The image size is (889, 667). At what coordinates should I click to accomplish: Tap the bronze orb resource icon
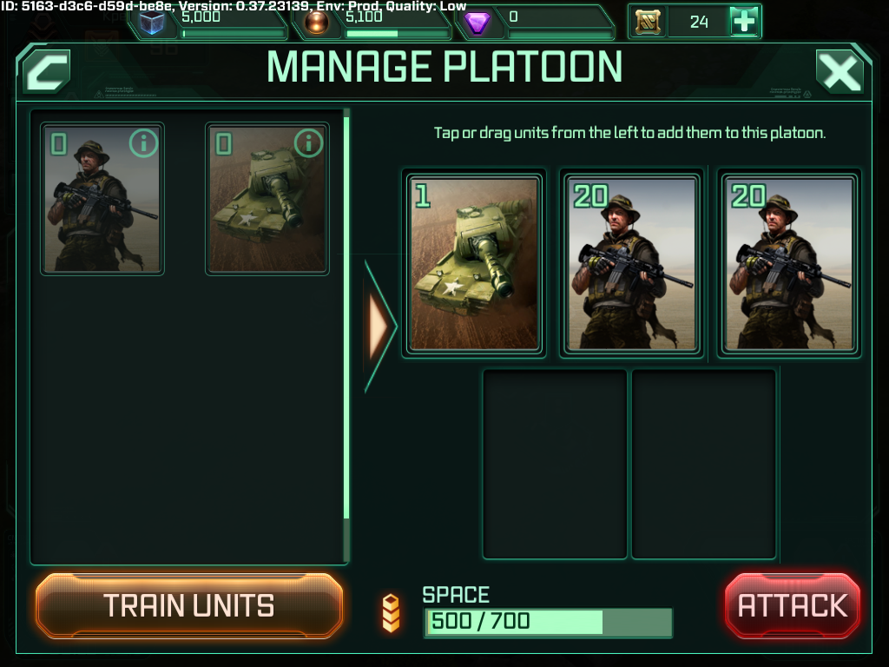tap(316, 23)
